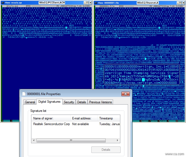Open the Security tab
The width and height of the screenshot is (186, 157).
coord(69,102)
